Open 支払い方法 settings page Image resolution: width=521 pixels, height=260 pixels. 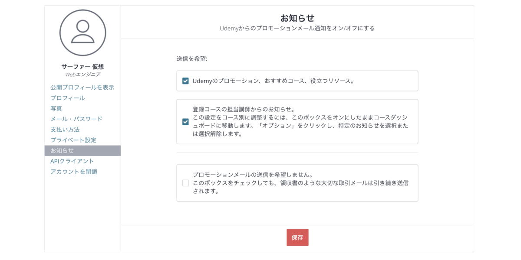point(65,130)
